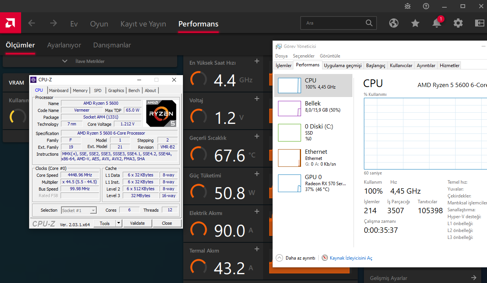Viewport: 487px width, 283px height.
Task: Select the Performans tab in AMD software
Action: click(x=198, y=24)
